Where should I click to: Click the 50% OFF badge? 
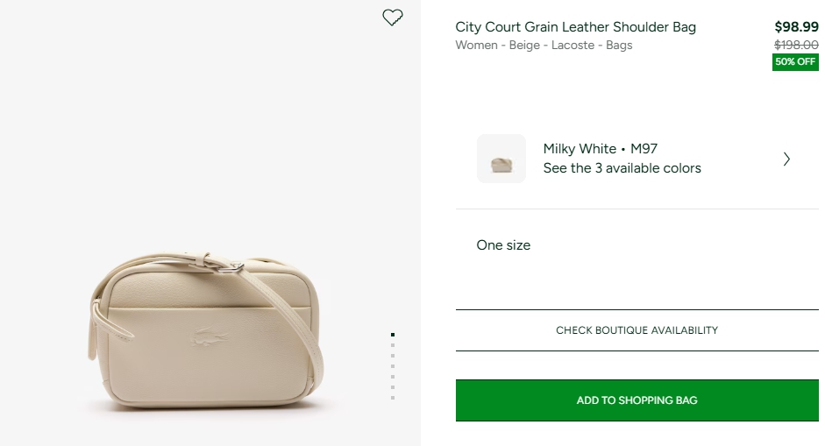pyautogui.click(x=795, y=62)
